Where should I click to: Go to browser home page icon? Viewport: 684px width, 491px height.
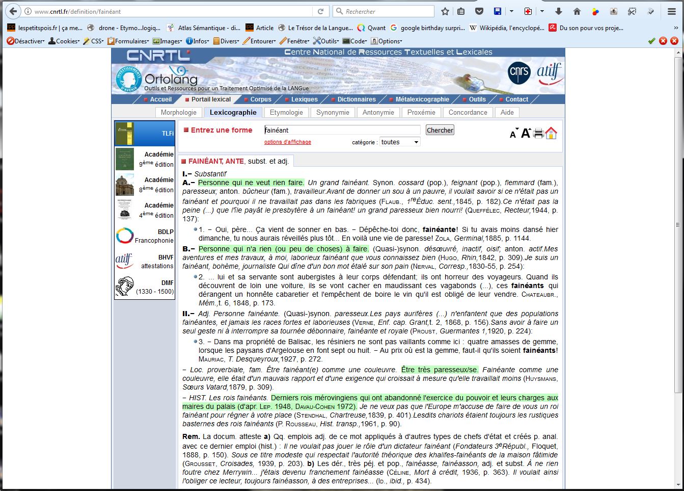pyautogui.click(x=577, y=11)
